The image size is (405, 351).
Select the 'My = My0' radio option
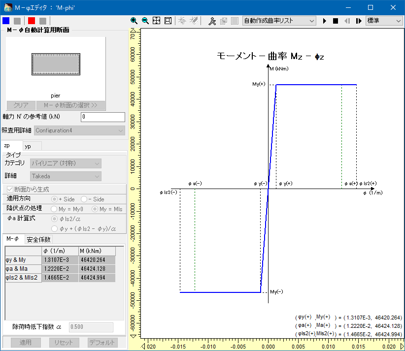[x=56, y=208]
